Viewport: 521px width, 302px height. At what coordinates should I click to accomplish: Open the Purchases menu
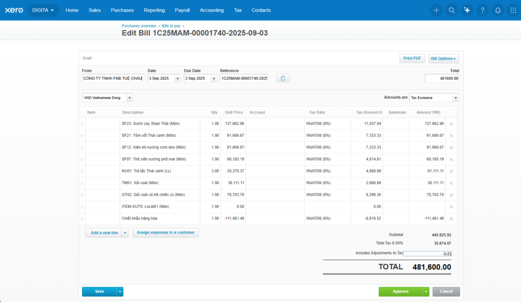122,10
